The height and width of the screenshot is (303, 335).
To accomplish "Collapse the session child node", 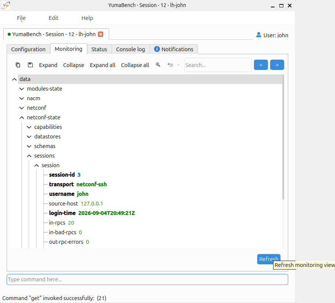I will (x=36, y=165).
